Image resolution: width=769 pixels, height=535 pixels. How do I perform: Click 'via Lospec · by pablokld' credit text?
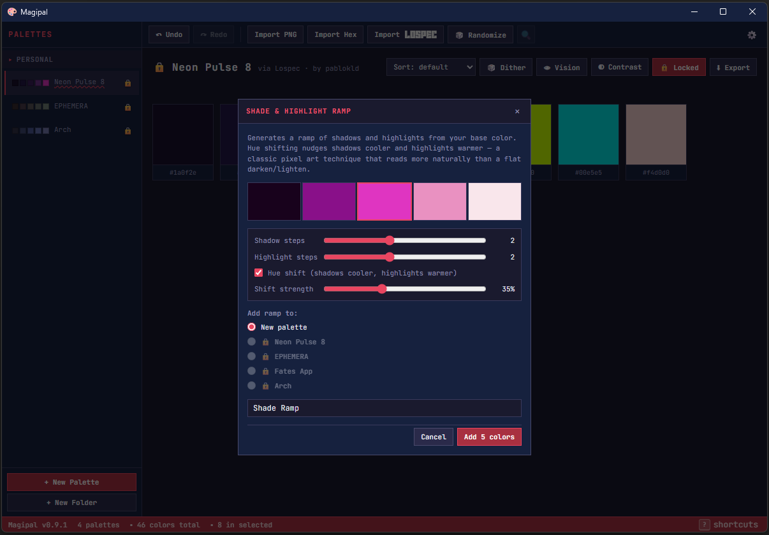(x=309, y=68)
